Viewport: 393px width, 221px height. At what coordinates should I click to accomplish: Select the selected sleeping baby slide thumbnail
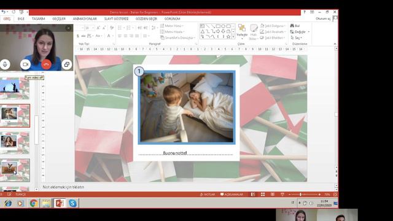(x=15, y=116)
